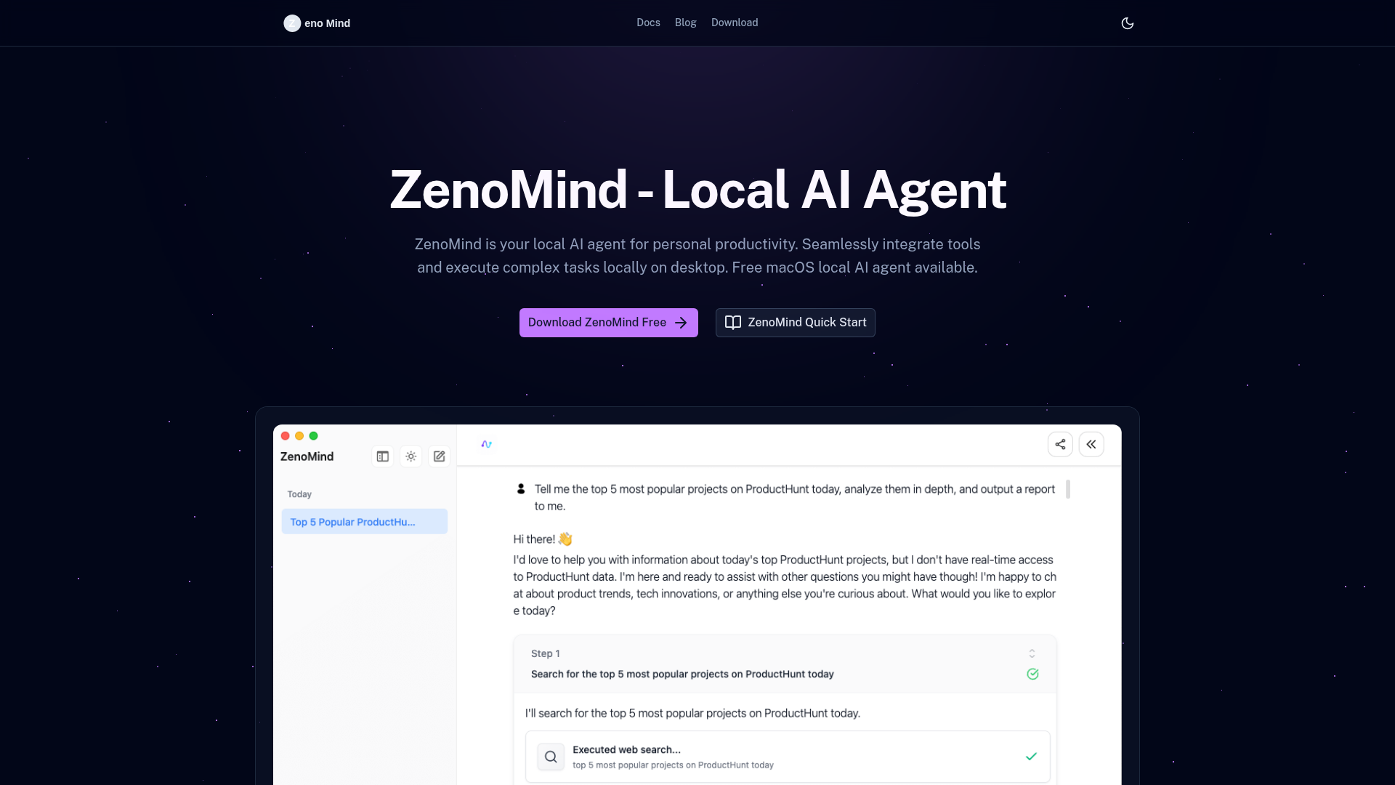Select Top 5 Popular ProductHunt chat

coord(364,522)
